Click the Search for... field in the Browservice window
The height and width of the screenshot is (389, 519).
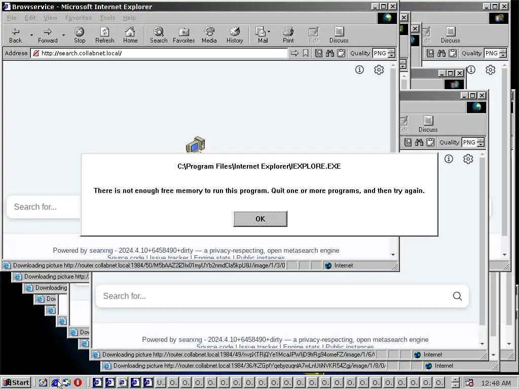point(44,207)
